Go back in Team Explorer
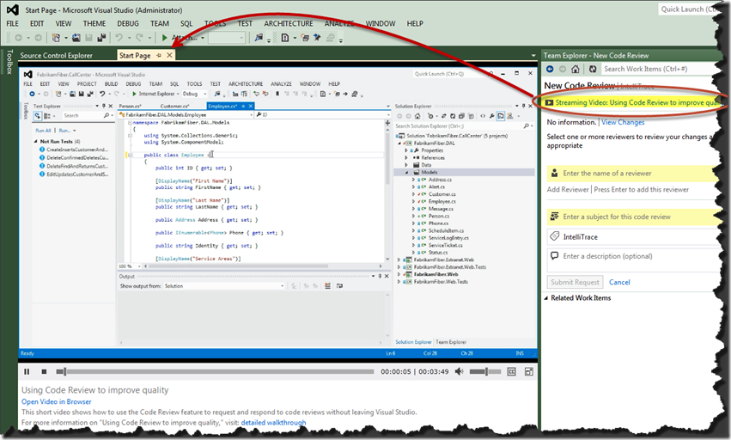 pos(550,69)
